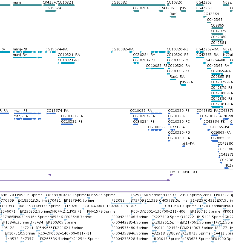This screenshot has width=233, height=243.
Task: Click the pirk gene label
Action: [183, 8]
